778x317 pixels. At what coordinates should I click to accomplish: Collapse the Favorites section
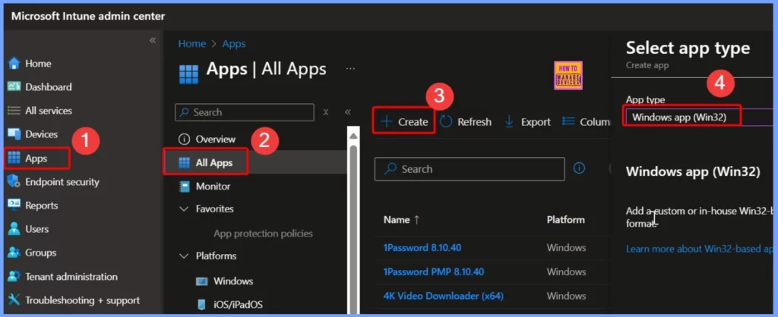click(x=184, y=209)
